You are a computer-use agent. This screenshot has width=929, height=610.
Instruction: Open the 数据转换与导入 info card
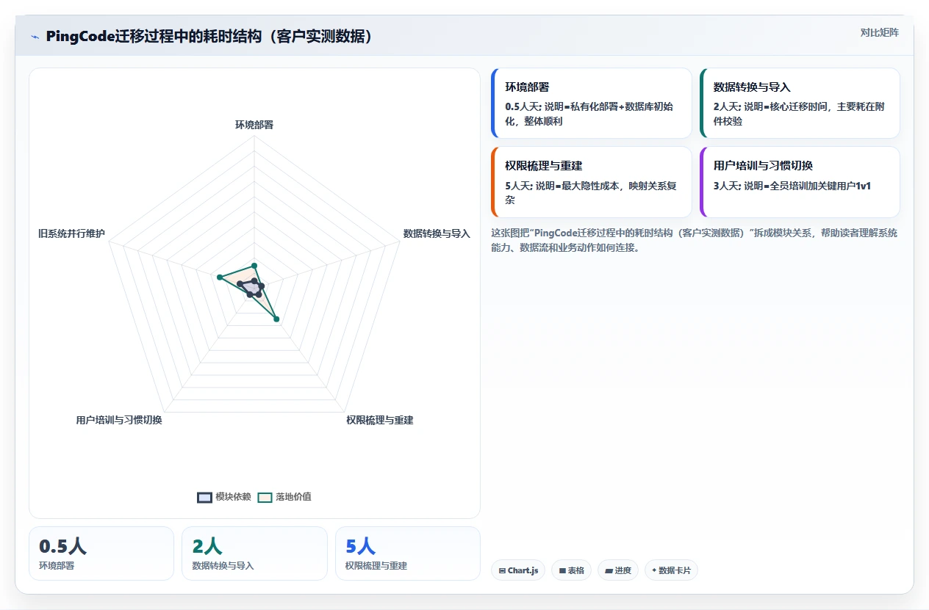click(800, 104)
